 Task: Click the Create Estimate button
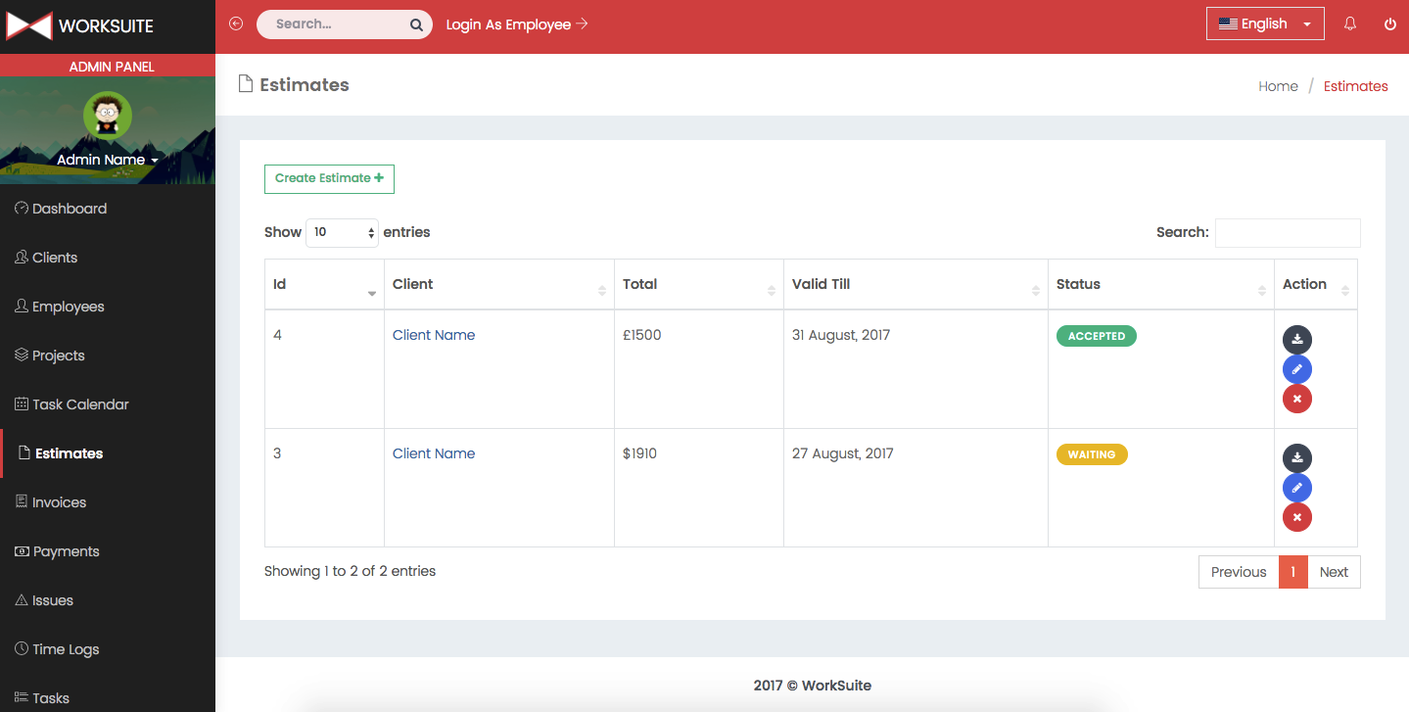pyautogui.click(x=329, y=178)
